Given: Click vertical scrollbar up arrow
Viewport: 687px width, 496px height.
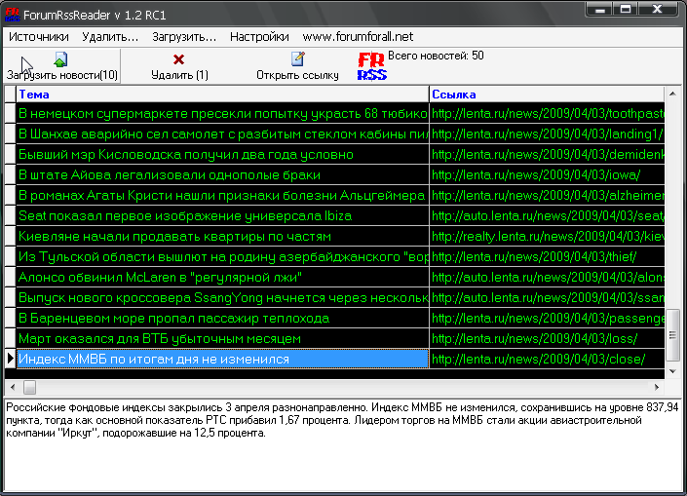Looking at the screenshot, I should [x=672, y=94].
